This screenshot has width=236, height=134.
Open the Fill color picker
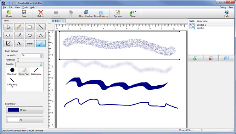pos(25,120)
